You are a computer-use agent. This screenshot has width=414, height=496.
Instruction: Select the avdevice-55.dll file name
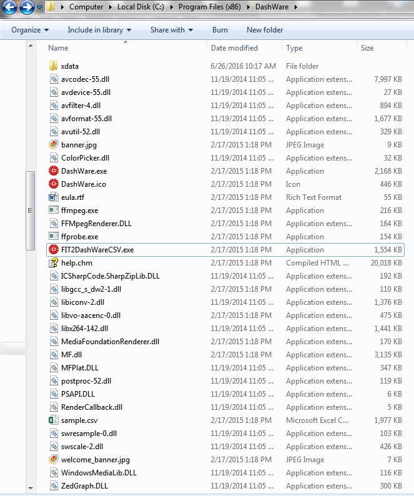click(x=86, y=92)
